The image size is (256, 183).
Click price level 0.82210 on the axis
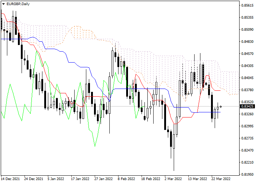247,163
